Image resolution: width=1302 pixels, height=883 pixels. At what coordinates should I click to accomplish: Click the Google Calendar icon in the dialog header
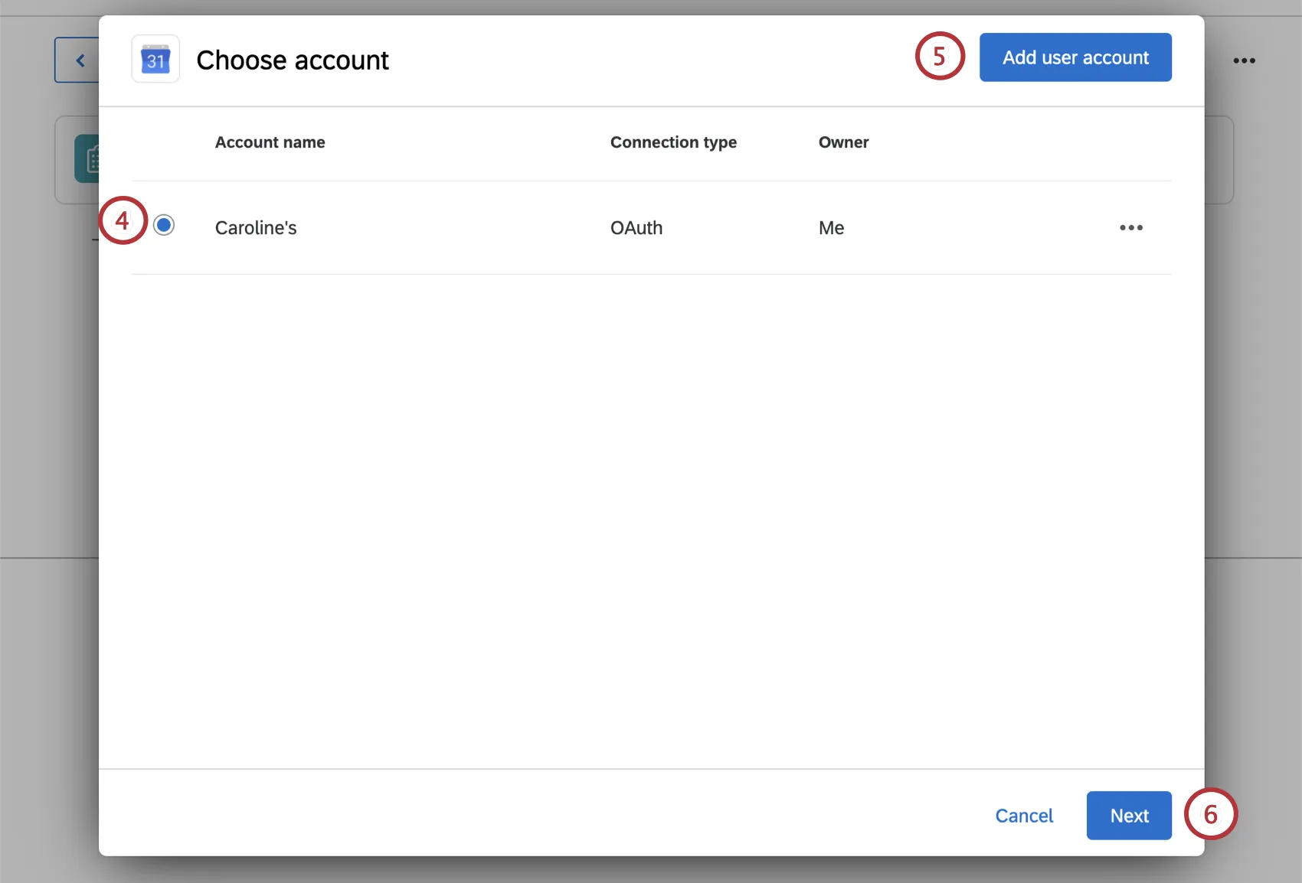tap(155, 59)
